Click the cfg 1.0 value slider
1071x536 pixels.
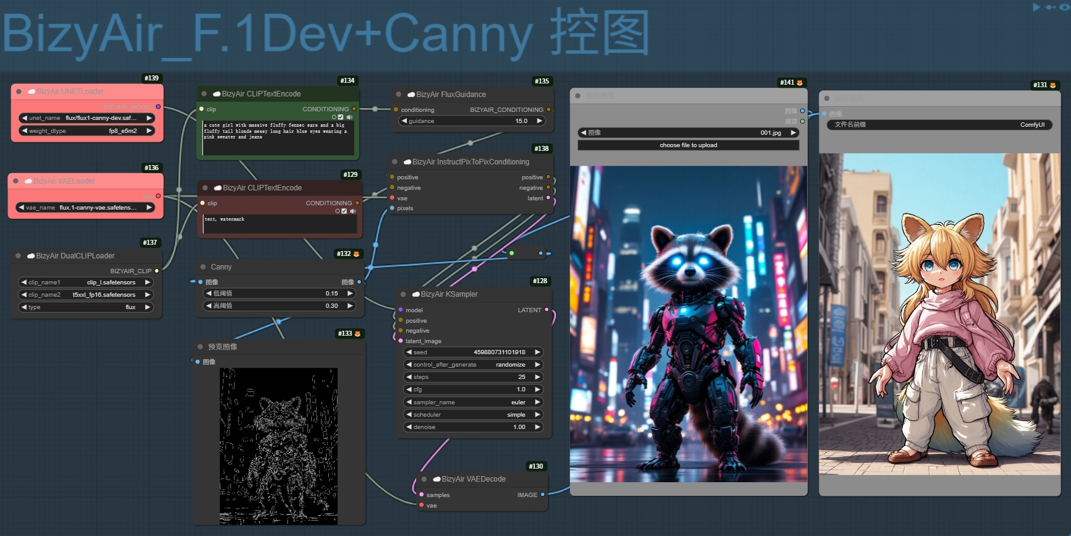pyautogui.click(x=473, y=389)
